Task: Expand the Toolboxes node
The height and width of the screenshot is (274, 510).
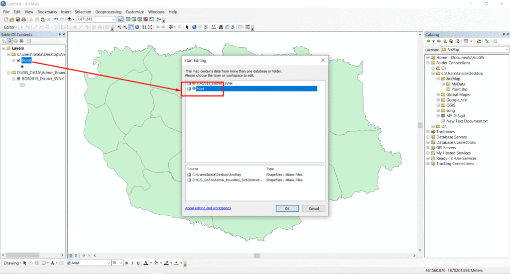Action: point(428,132)
